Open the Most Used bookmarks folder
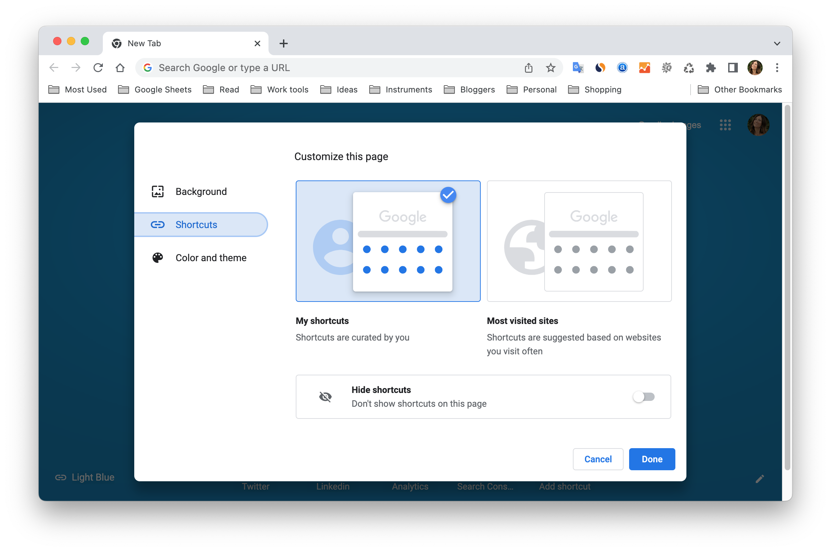 pyautogui.click(x=77, y=90)
